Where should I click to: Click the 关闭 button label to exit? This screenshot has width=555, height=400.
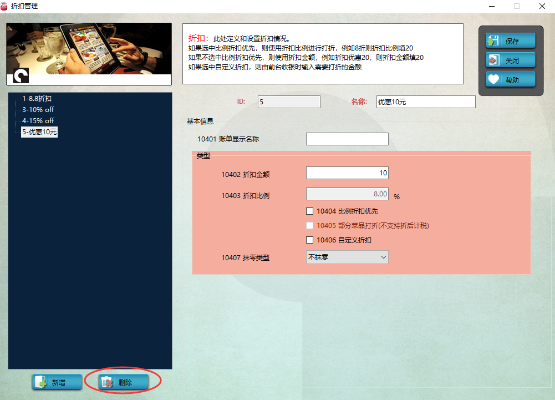(x=512, y=60)
